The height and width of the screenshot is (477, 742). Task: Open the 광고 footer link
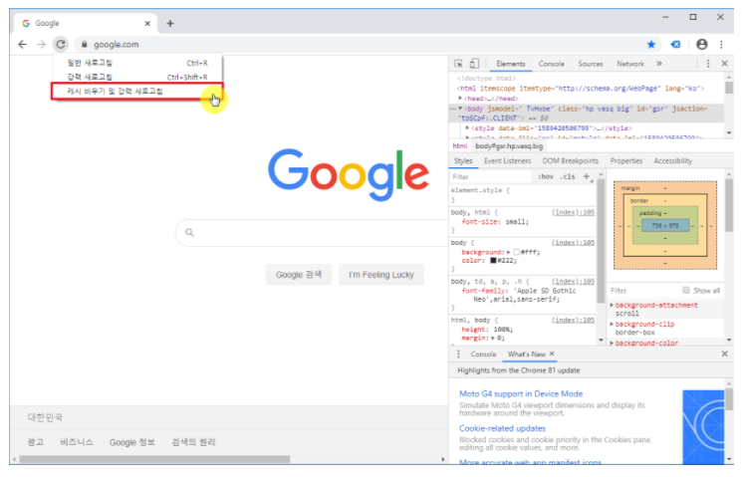[x=36, y=442]
